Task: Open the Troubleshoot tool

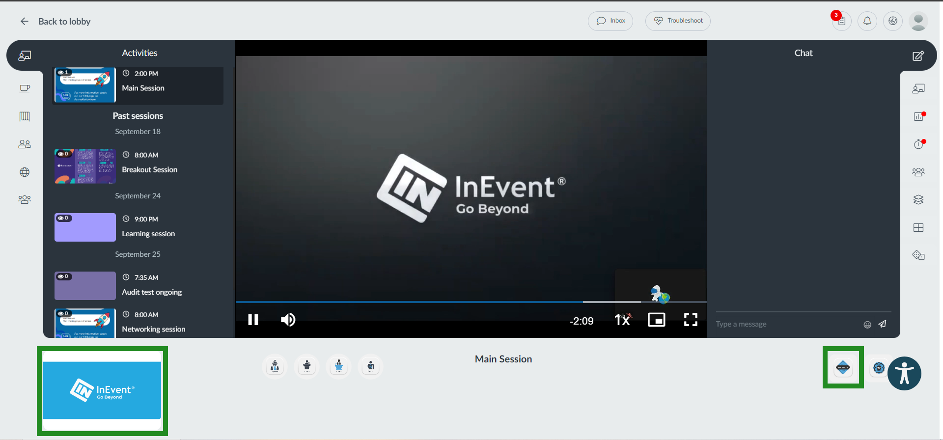Action: tap(678, 21)
